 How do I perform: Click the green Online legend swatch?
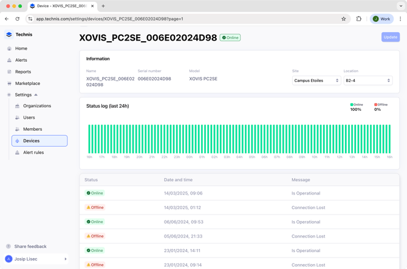point(352,105)
